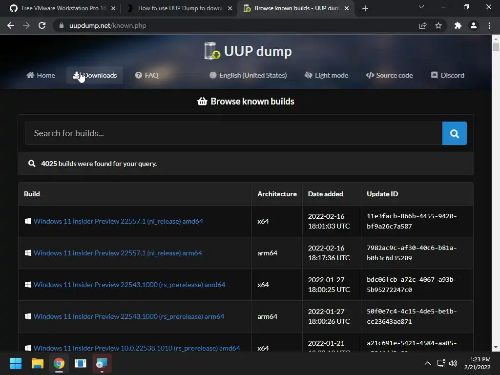Select date 2022-02-16 18:01:03 UTC
Screen dimensions: 500x375
[329, 221]
